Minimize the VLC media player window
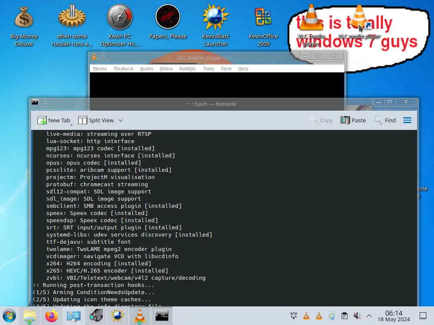The image size is (434, 325). [x=305, y=56]
